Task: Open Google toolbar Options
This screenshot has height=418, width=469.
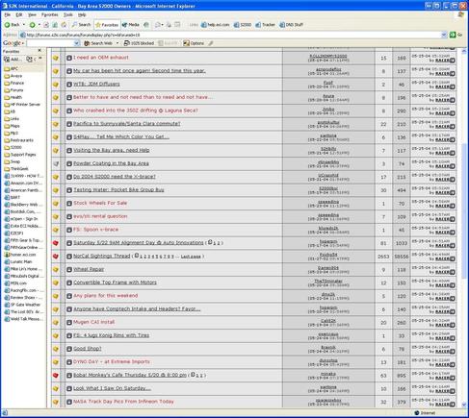Action: (194, 43)
